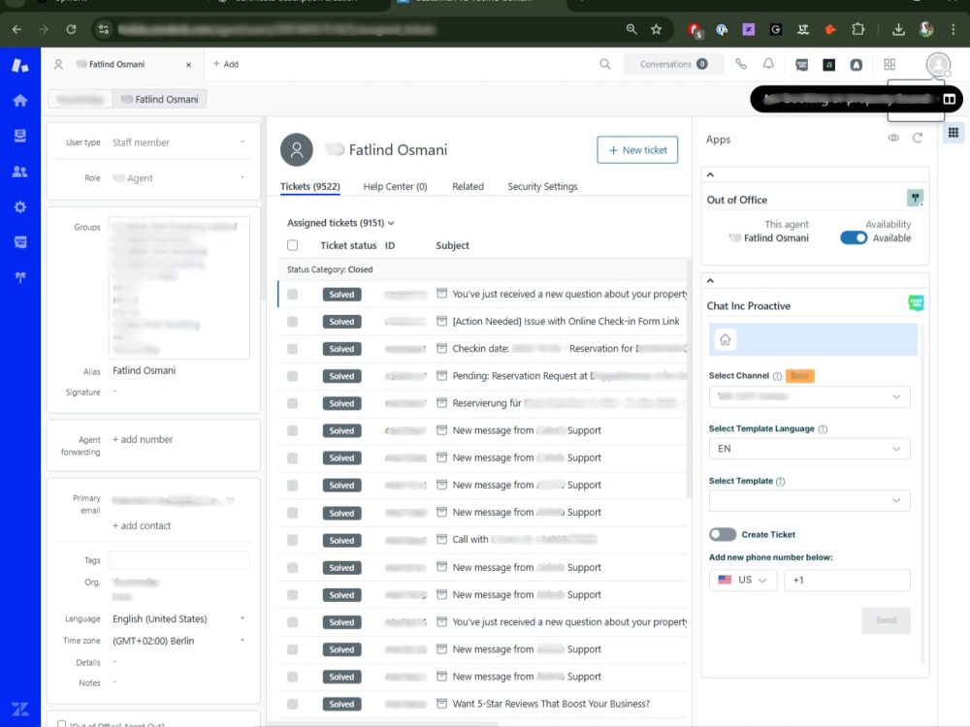Click the Chat Inc Proactive home icon
The height and width of the screenshot is (727, 970).
click(725, 339)
